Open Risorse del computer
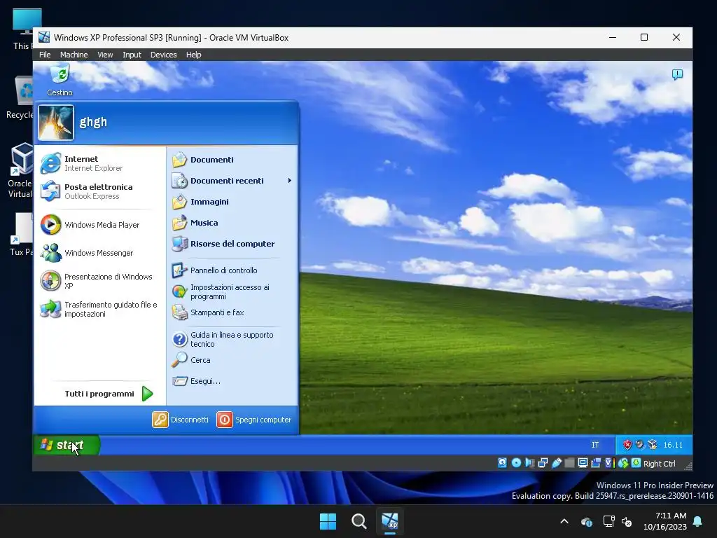 click(232, 244)
